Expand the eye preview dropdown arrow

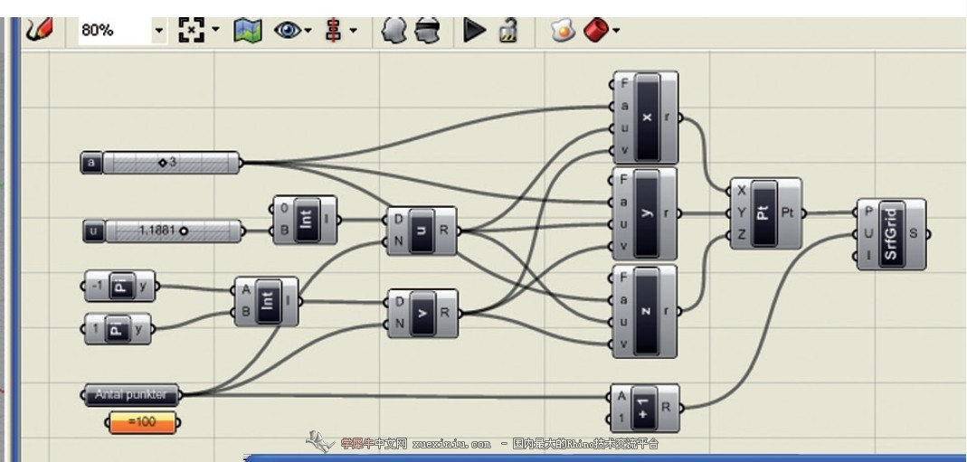click(308, 30)
